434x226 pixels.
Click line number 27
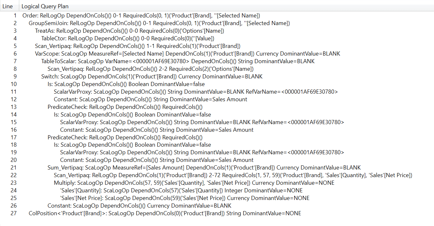coord(13,214)
